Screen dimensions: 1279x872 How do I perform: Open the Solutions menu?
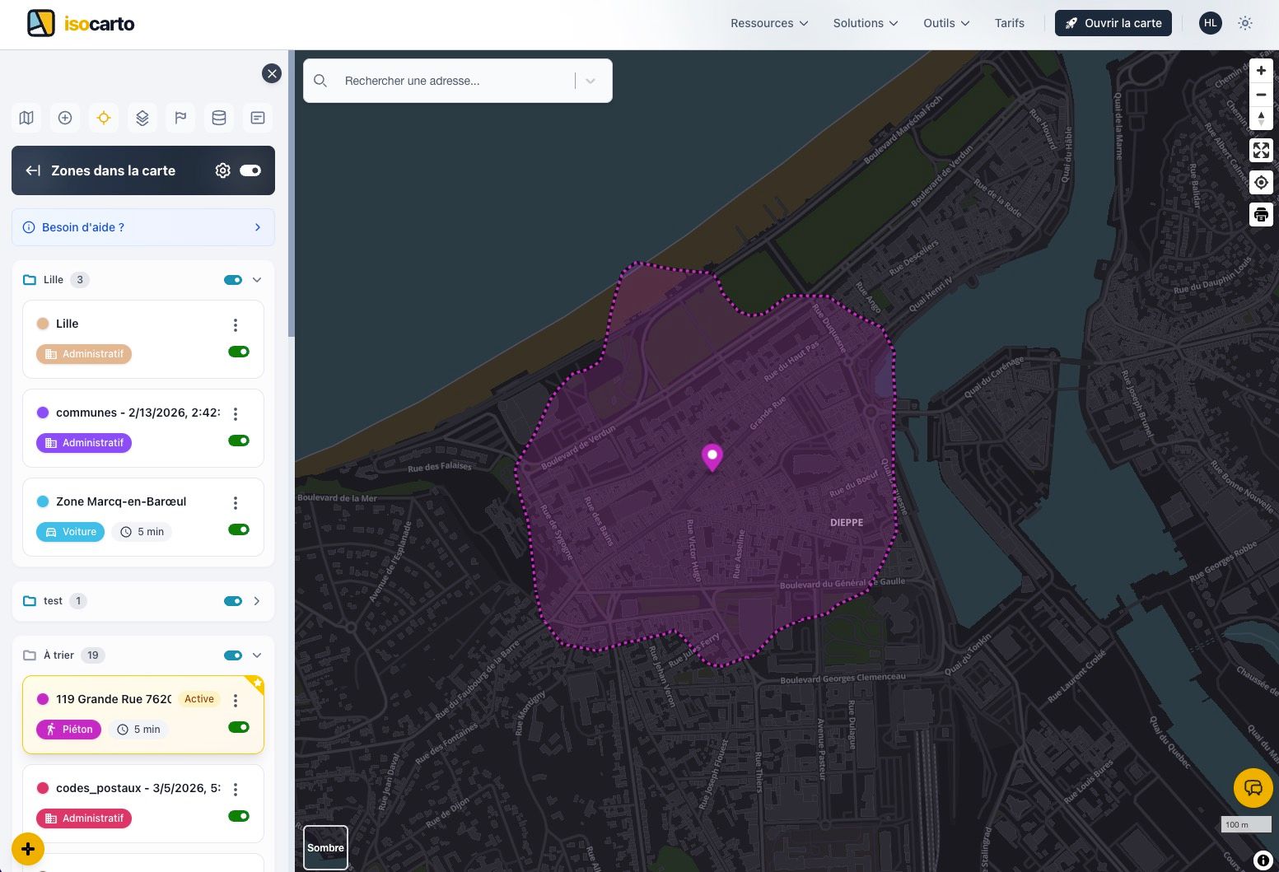(x=865, y=23)
